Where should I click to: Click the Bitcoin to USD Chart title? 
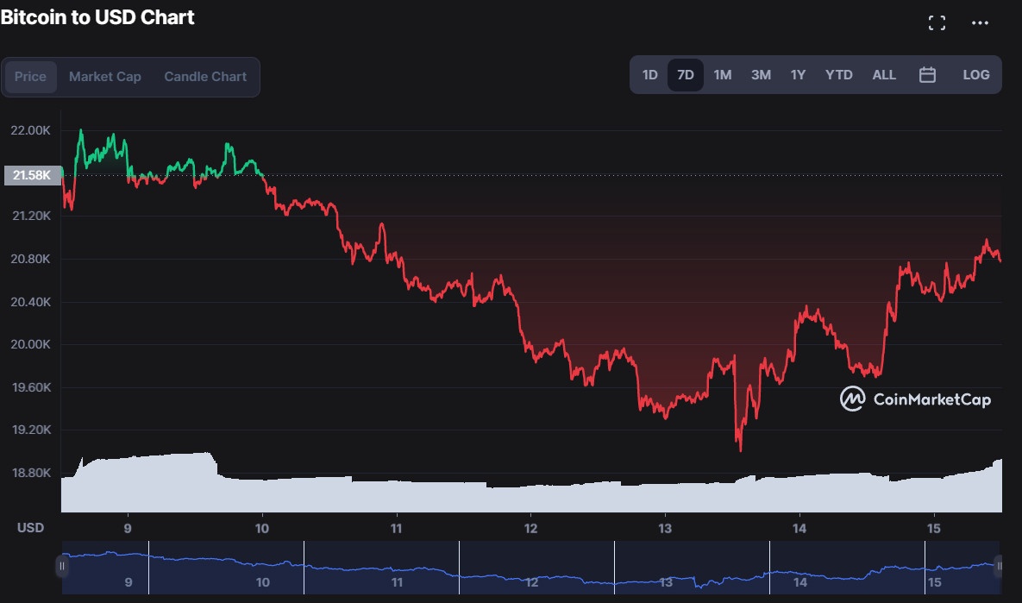click(x=97, y=17)
